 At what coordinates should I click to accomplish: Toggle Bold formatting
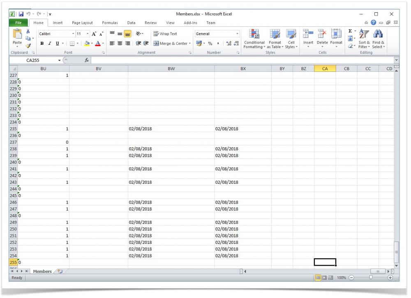[x=41, y=44]
